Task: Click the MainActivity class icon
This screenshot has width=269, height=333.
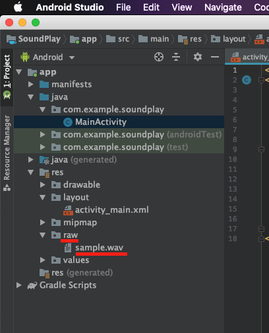Action: pyautogui.click(x=68, y=122)
